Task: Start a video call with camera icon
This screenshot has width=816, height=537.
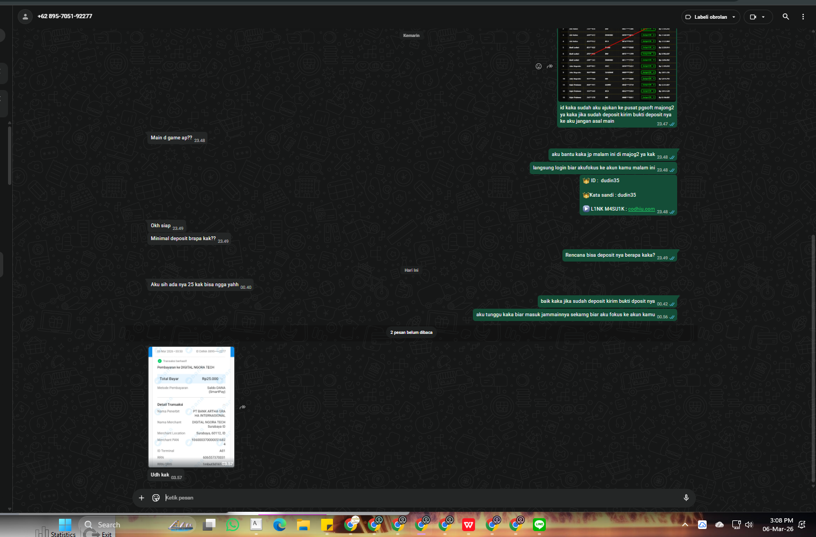Action: [753, 17]
